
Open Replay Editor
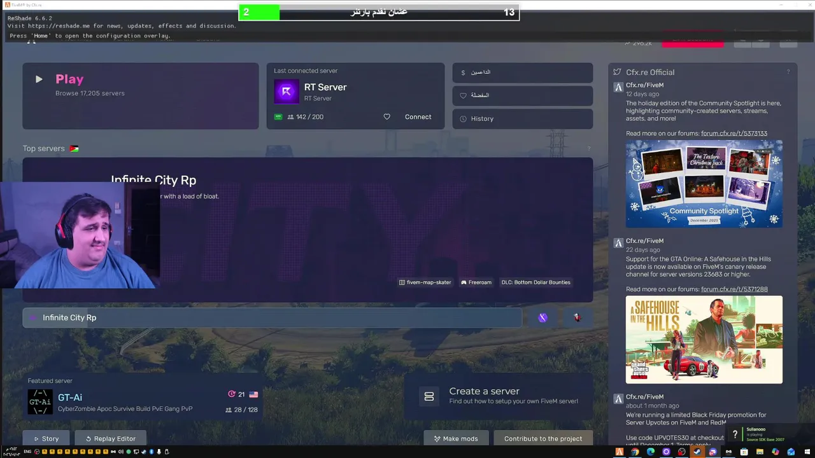tap(110, 438)
